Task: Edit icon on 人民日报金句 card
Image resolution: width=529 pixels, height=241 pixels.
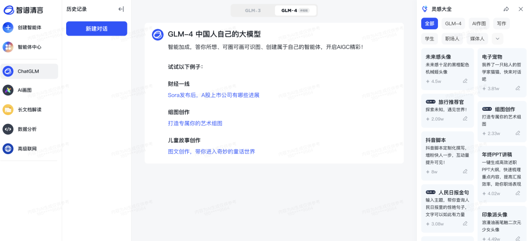Action: pyautogui.click(x=465, y=223)
